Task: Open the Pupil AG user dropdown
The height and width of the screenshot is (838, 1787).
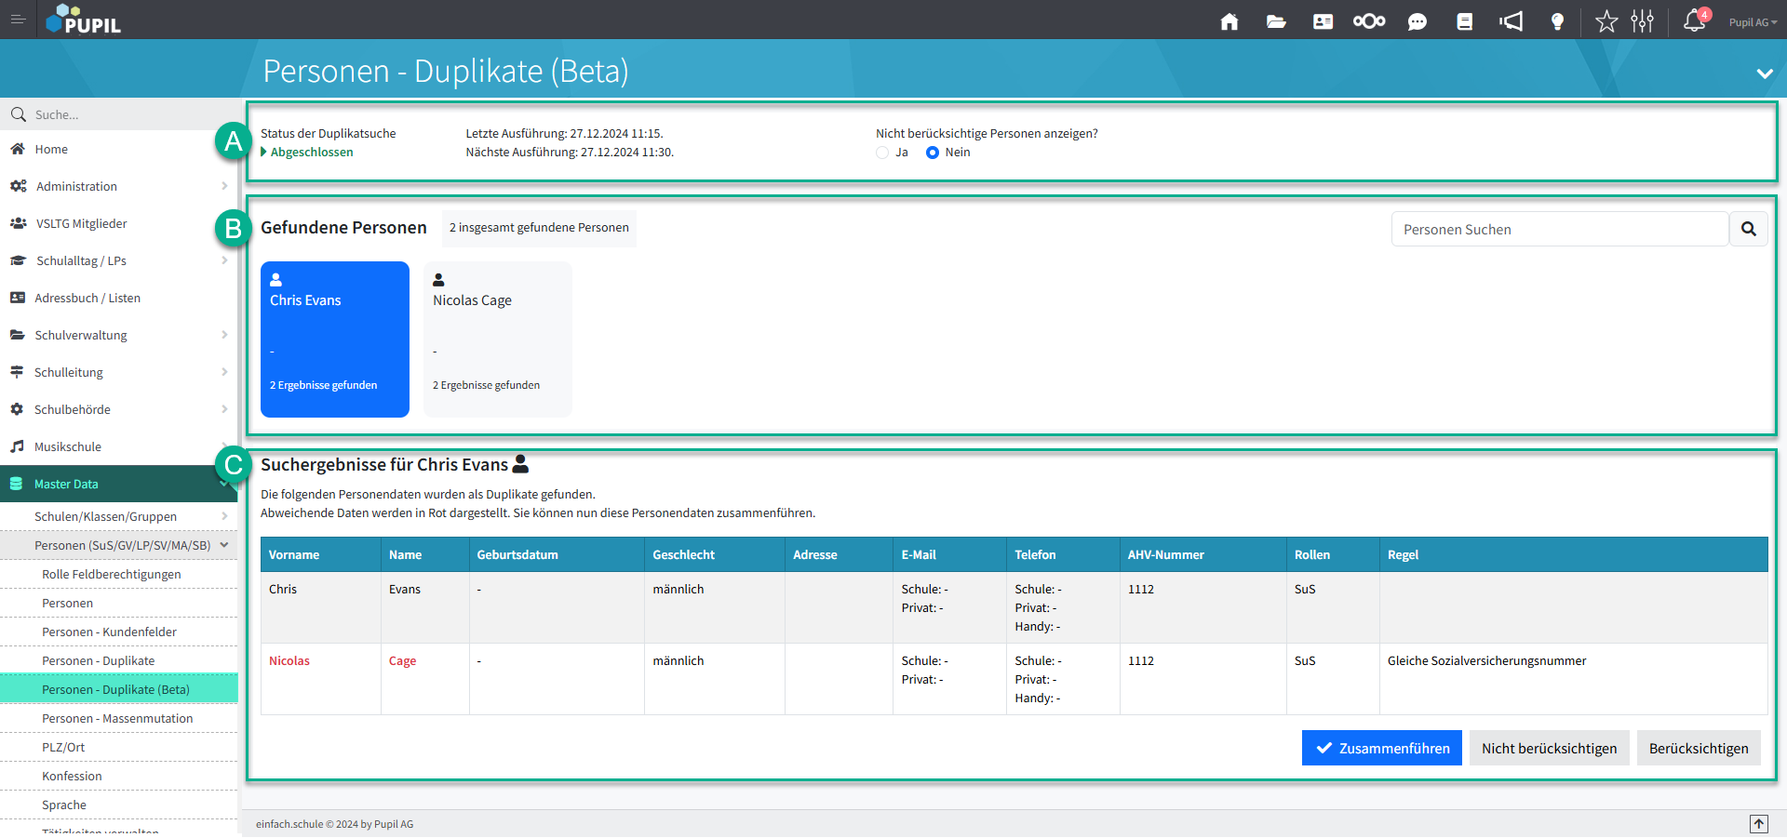Action: click(x=1753, y=22)
